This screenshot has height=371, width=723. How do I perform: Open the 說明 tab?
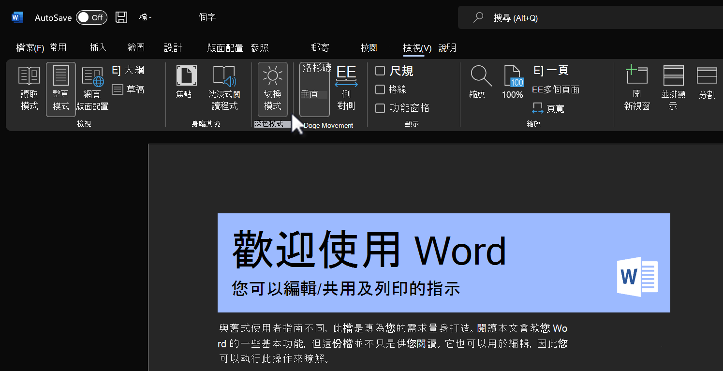(447, 47)
